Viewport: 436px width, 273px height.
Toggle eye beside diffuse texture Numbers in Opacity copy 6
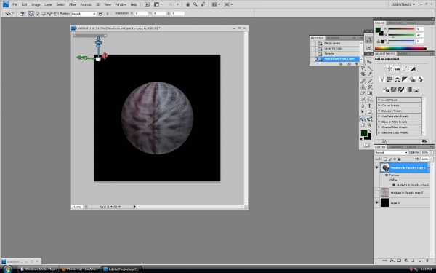394,185
